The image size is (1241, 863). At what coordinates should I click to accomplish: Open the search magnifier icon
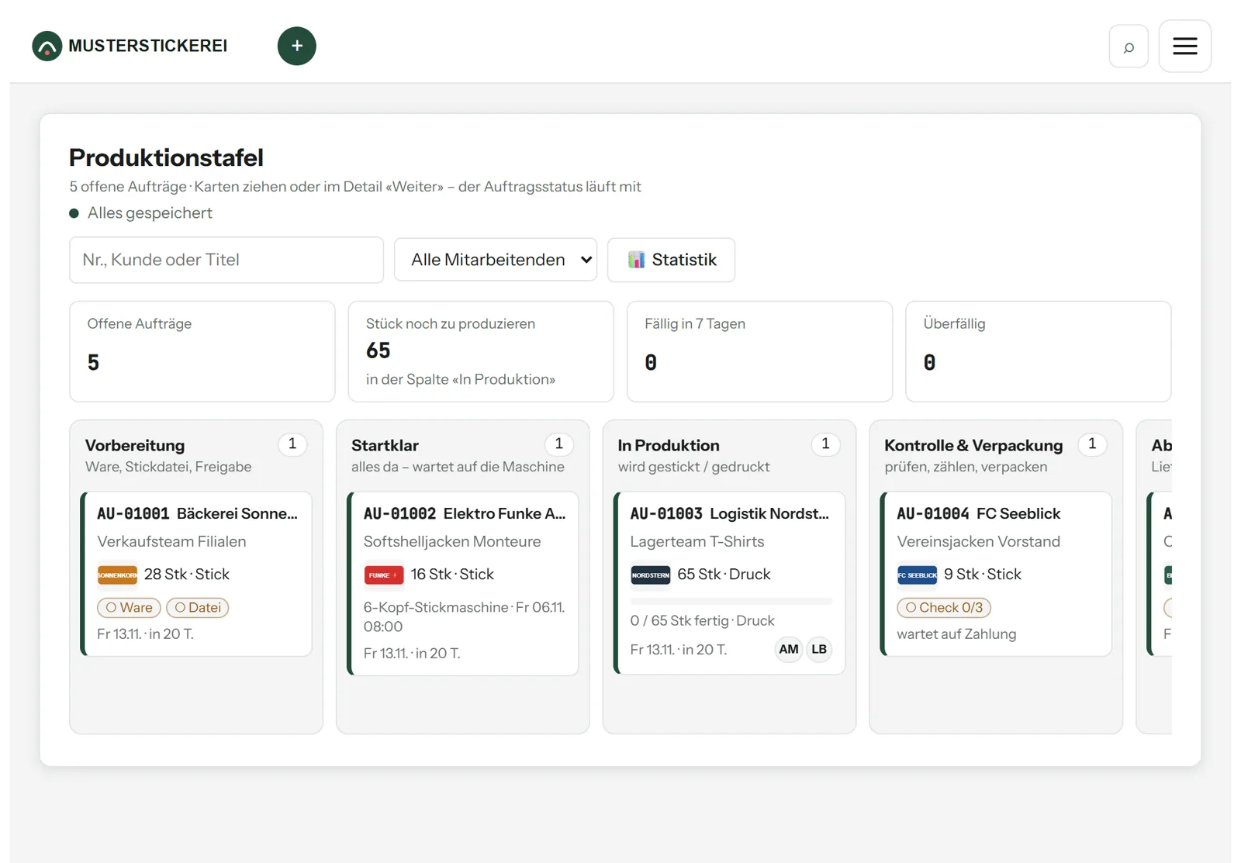(x=1129, y=47)
